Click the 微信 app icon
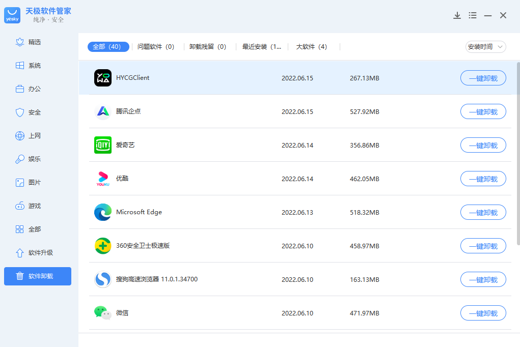520x347 pixels. 103,313
